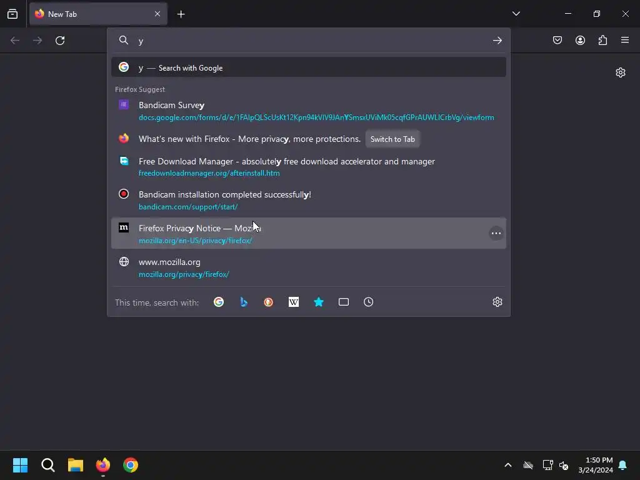Click bandicam.com/support/start/ link
Image resolution: width=640 pixels, height=480 pixels.
188,207
